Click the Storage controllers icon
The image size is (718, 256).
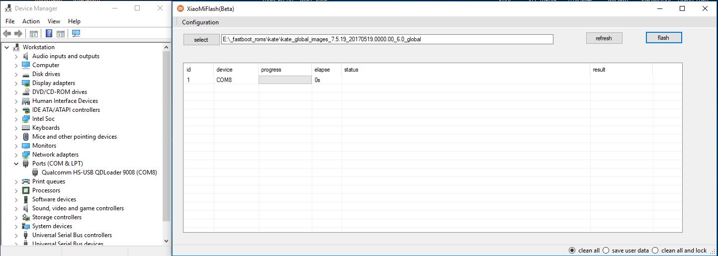pyautogui.click(x=26, y=217)
